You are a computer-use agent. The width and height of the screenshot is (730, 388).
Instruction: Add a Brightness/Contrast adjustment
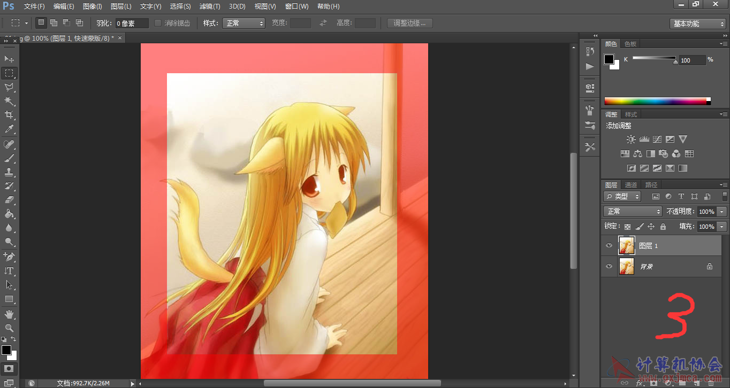point(631,139)
